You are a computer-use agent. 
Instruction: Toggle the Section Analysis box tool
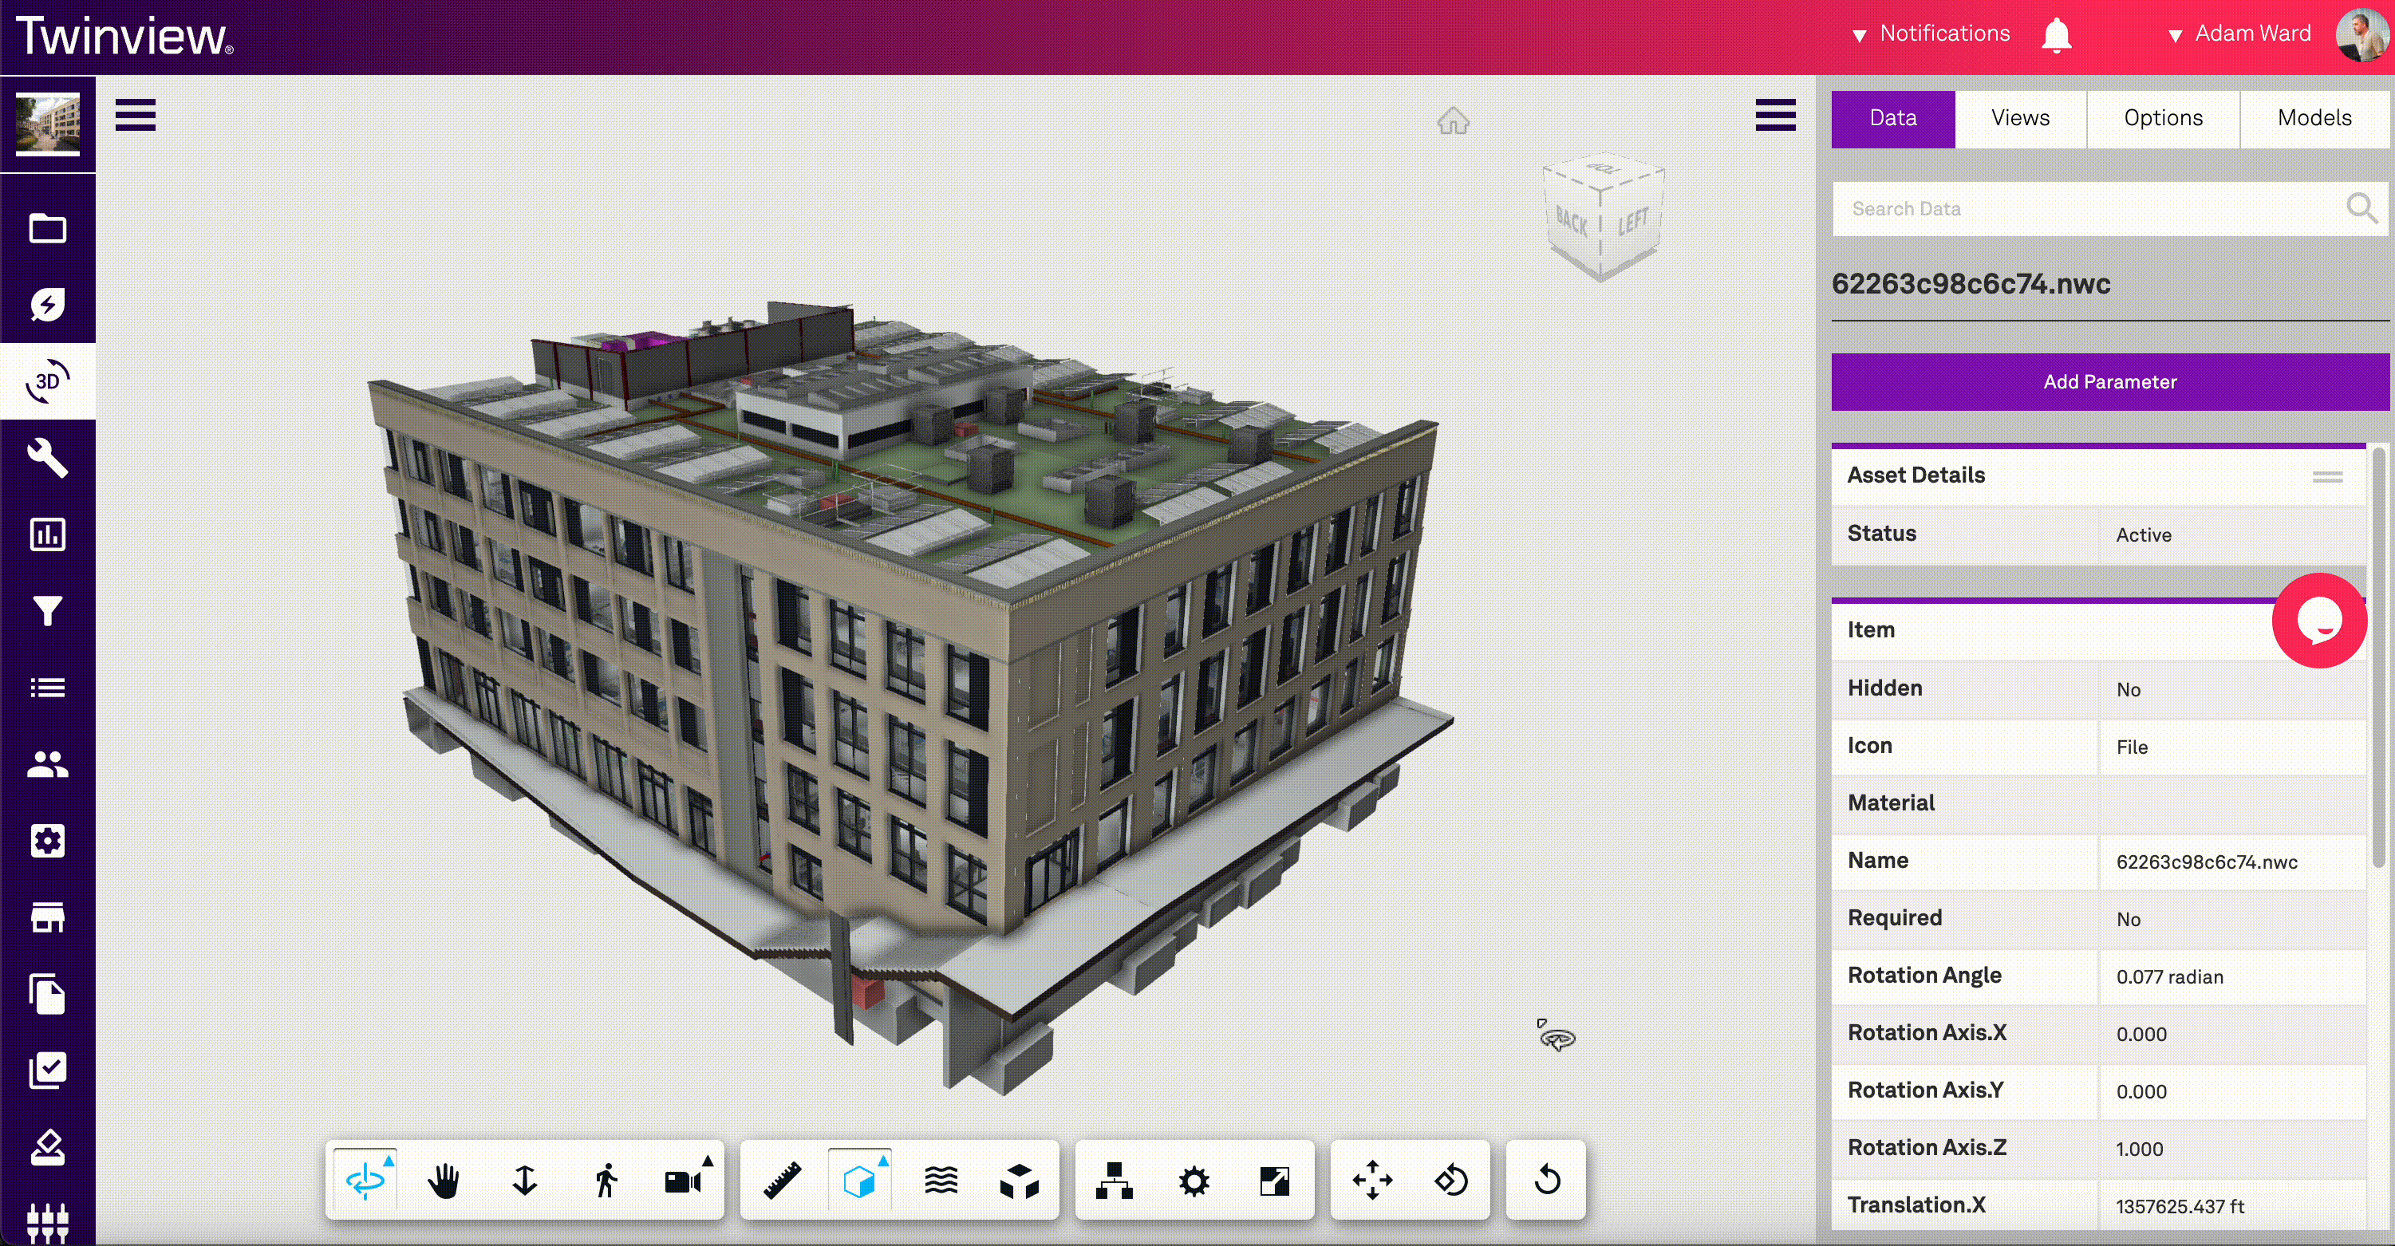pyautogui.click(x=859, y=1181)
